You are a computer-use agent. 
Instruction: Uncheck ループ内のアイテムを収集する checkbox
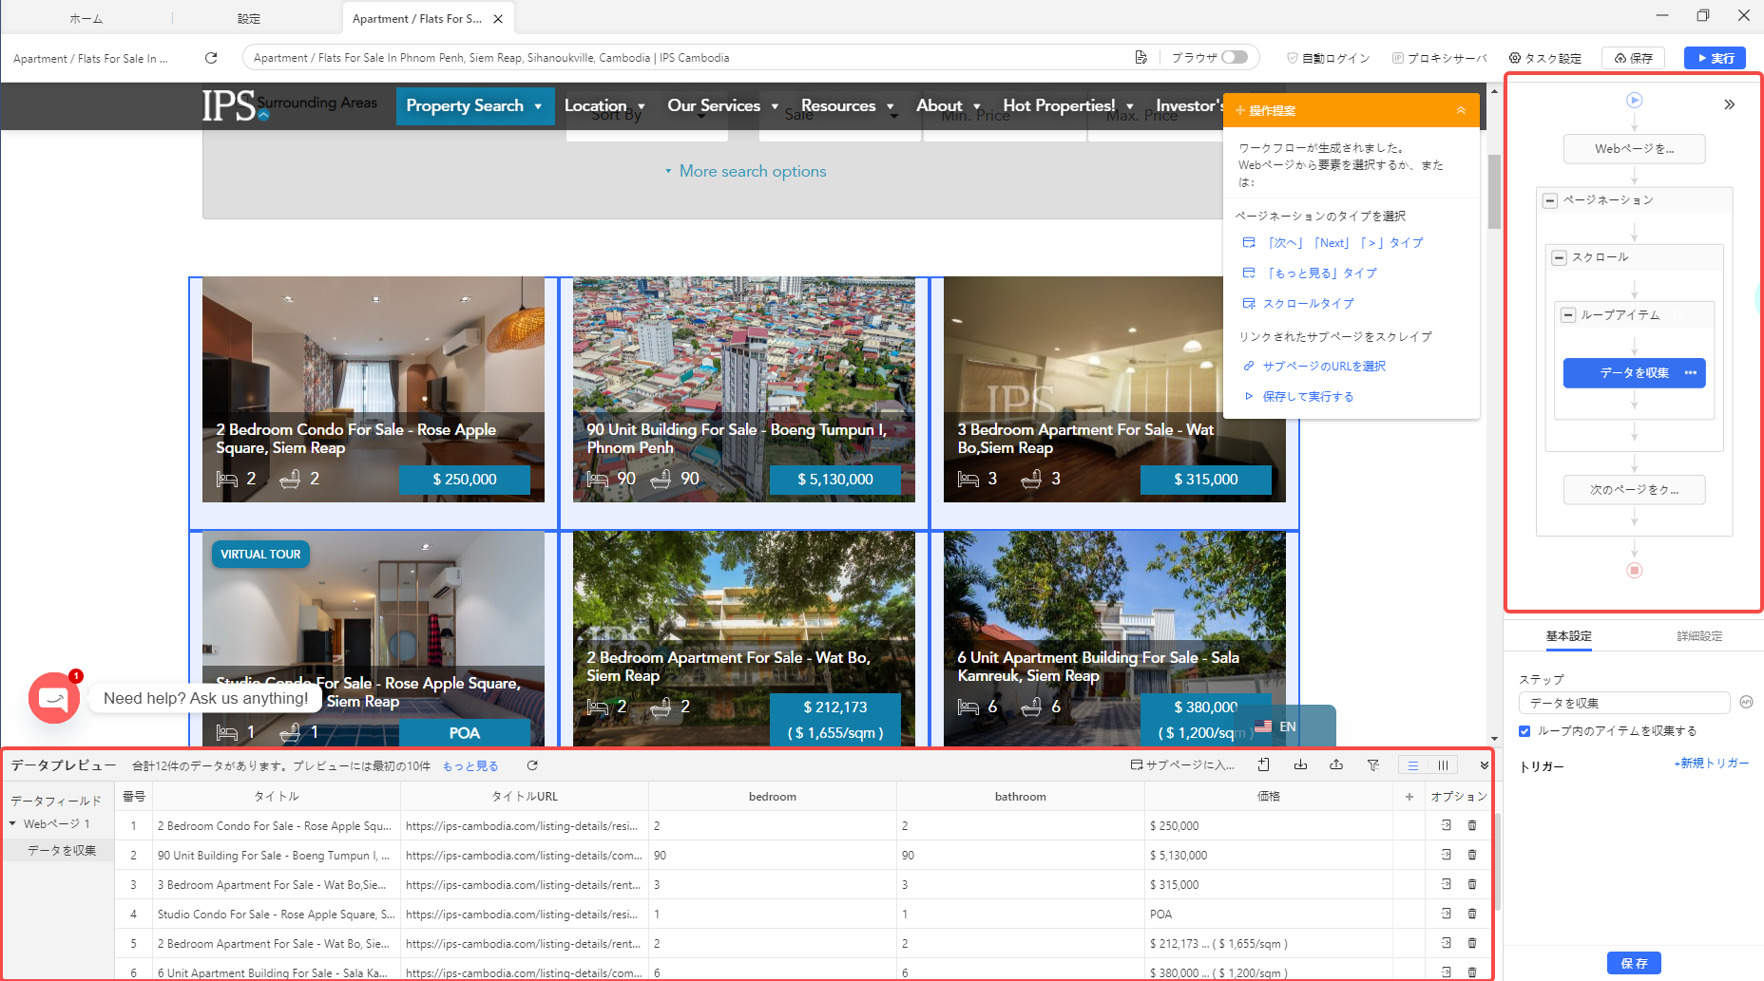(x=1524, y=731)
